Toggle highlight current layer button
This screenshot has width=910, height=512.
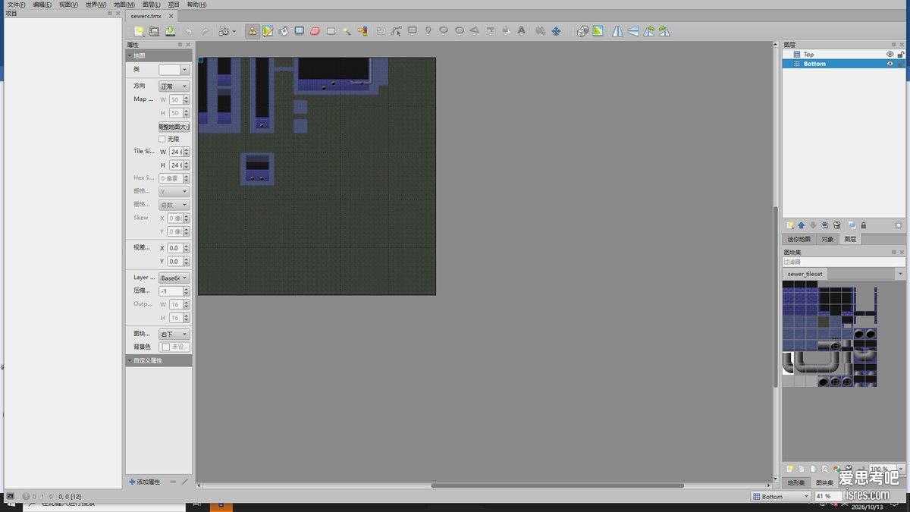coord(899,225)
